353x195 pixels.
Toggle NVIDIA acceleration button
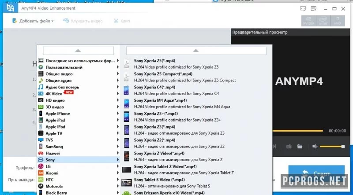tap(308, 21)
